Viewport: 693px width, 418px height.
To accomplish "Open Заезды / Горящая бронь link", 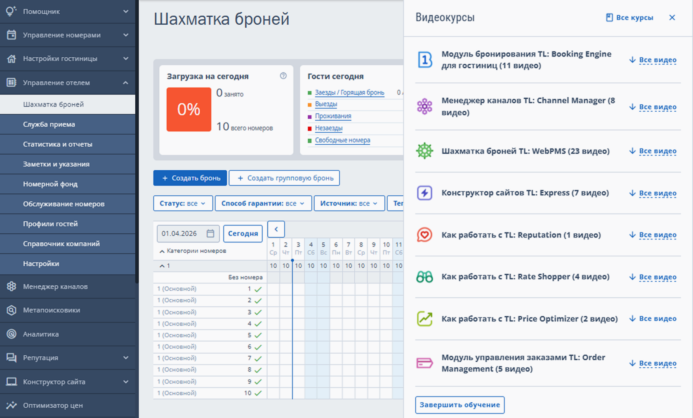I will [x=349, y=92].
